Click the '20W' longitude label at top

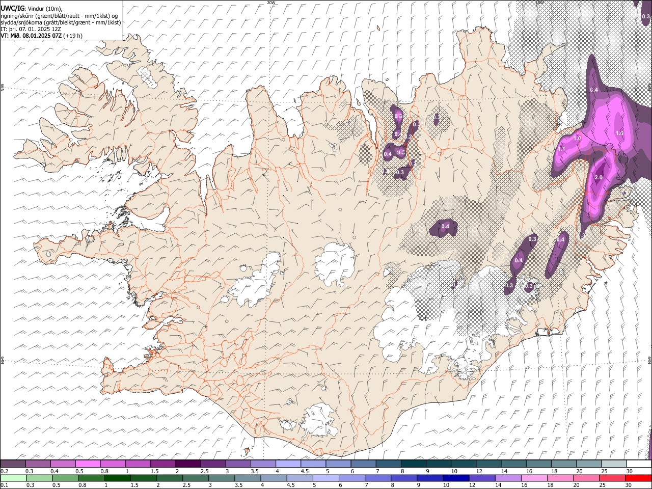pos(271,3)
